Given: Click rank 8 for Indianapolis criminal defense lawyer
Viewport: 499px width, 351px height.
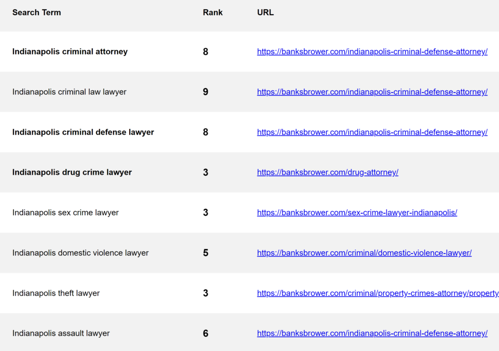Looking at the screenshot, I should [x=206, y=132].
